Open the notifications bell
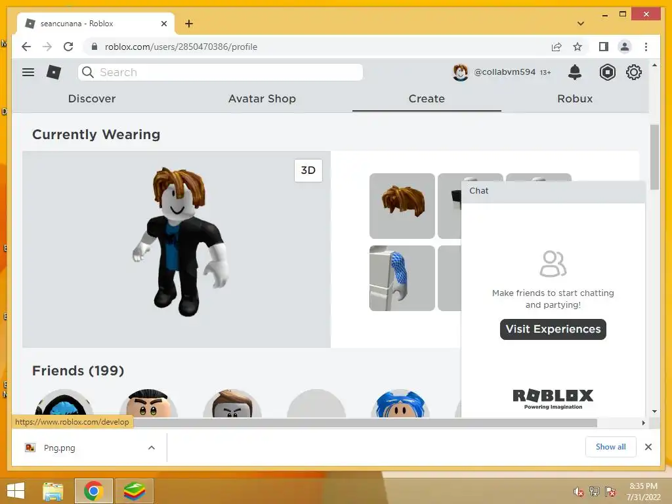672x504 pixels. click(x=575, y=72)
